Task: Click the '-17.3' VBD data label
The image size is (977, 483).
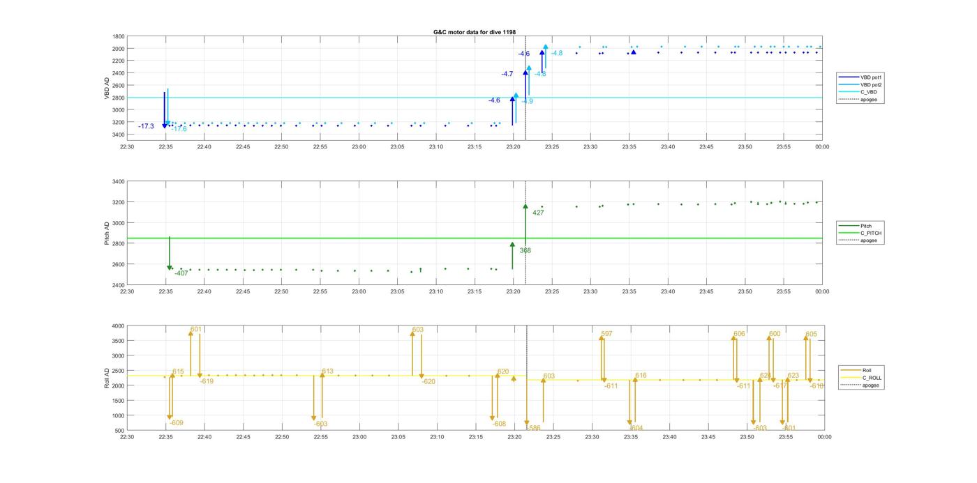Action: point(146,126)
